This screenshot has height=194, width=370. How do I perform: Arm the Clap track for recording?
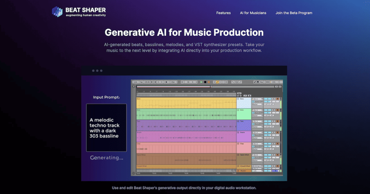(277, 144)
